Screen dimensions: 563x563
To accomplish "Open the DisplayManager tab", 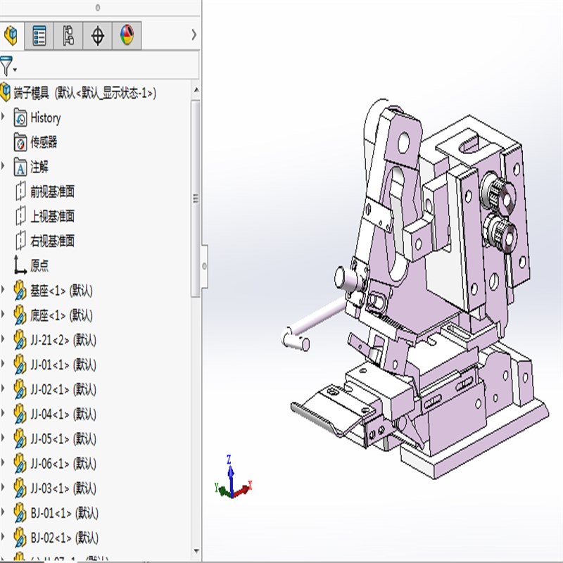I will coord(127,36).
